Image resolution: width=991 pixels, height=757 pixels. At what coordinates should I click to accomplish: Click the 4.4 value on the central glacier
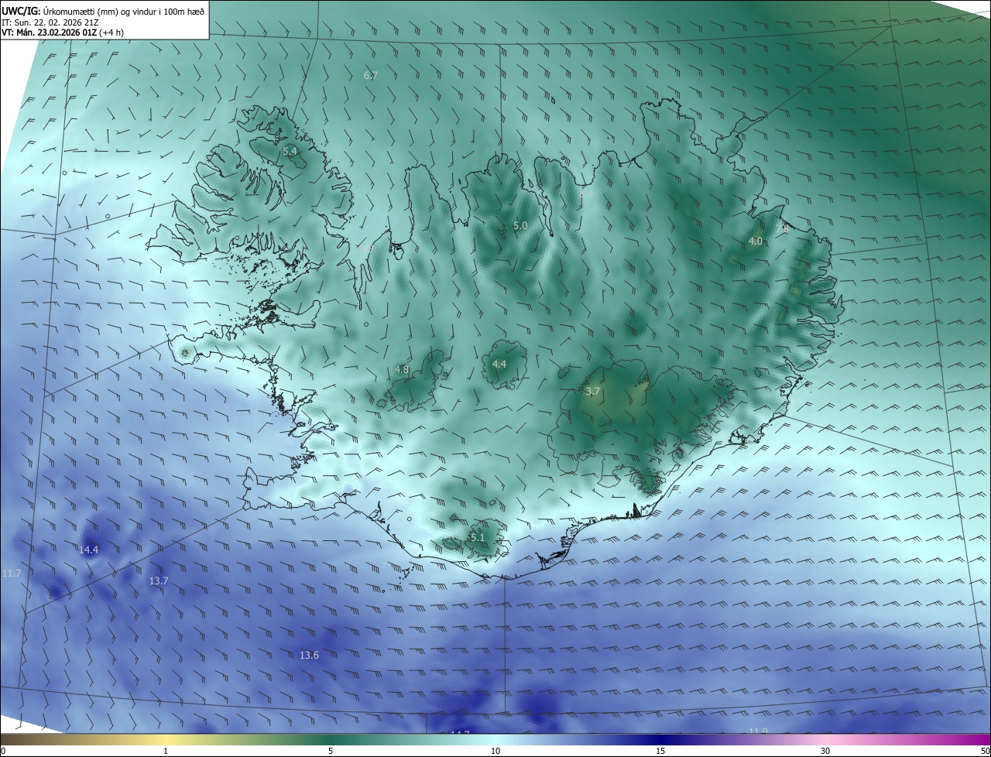[x=499, y=364]
